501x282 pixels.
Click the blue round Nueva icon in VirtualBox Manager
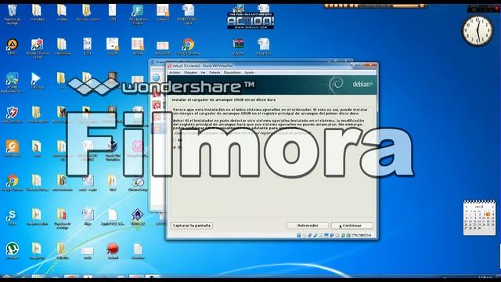[x=156, y=78]
